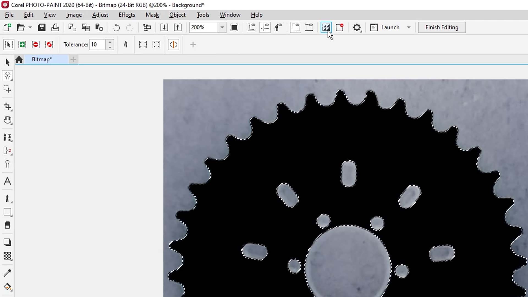Click the Remove Mask icon
Viewport: 528px width, 297px height.
tap(340, 27)
